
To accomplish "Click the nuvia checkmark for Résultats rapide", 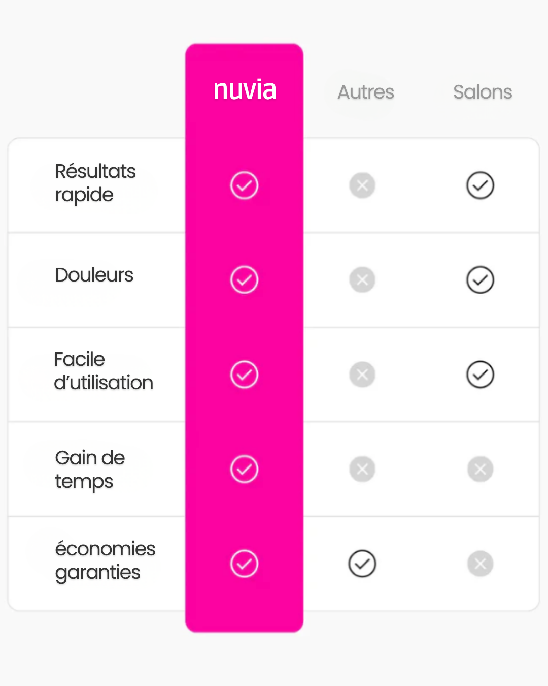I will (244, 185).
